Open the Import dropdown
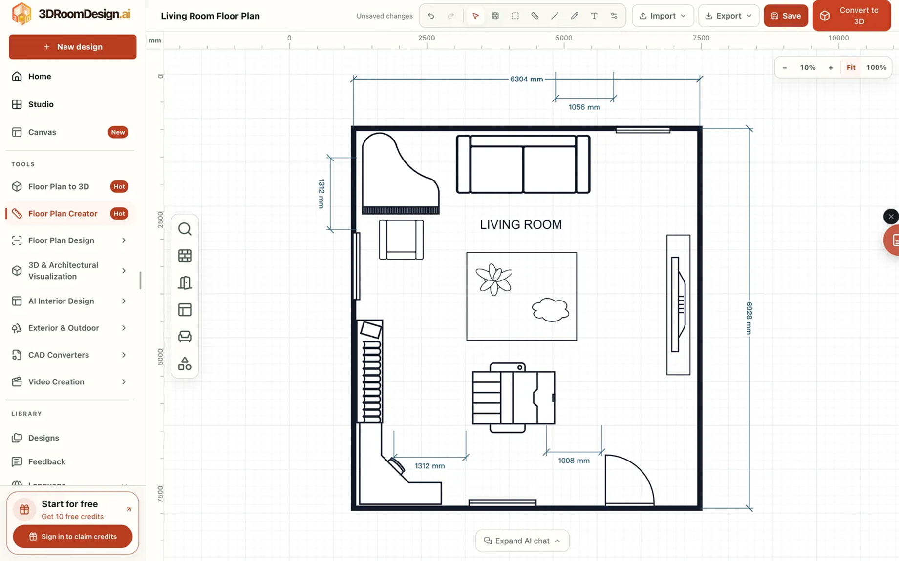Image resolution: width=899 pixels, height=561 pixels. 663,16
